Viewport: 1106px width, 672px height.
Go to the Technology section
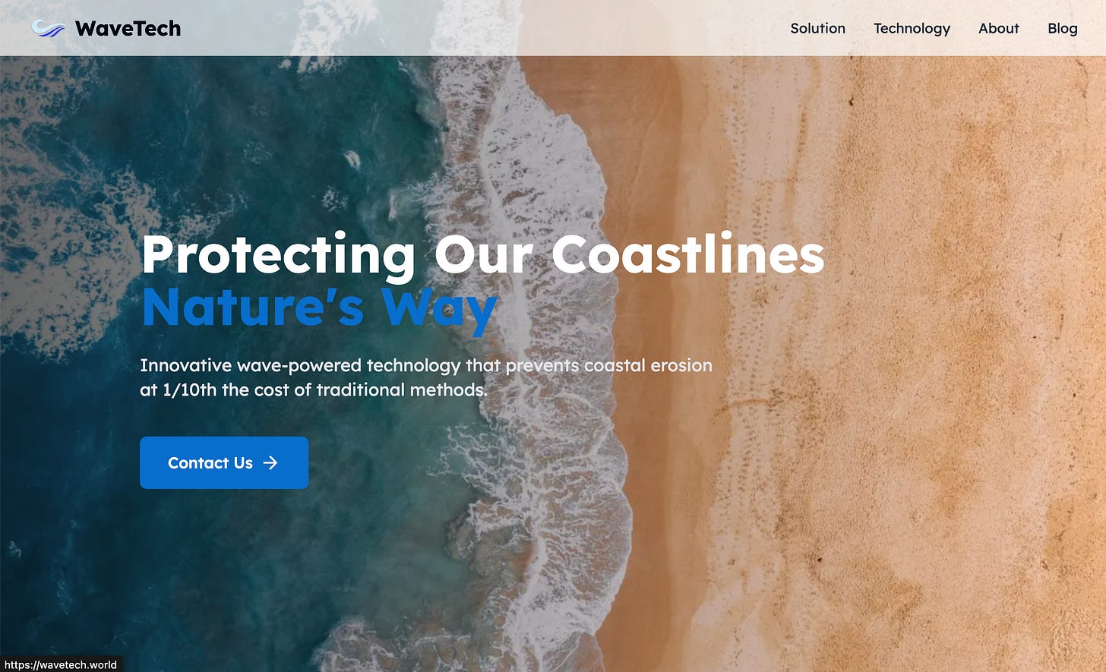coord(912,28)
